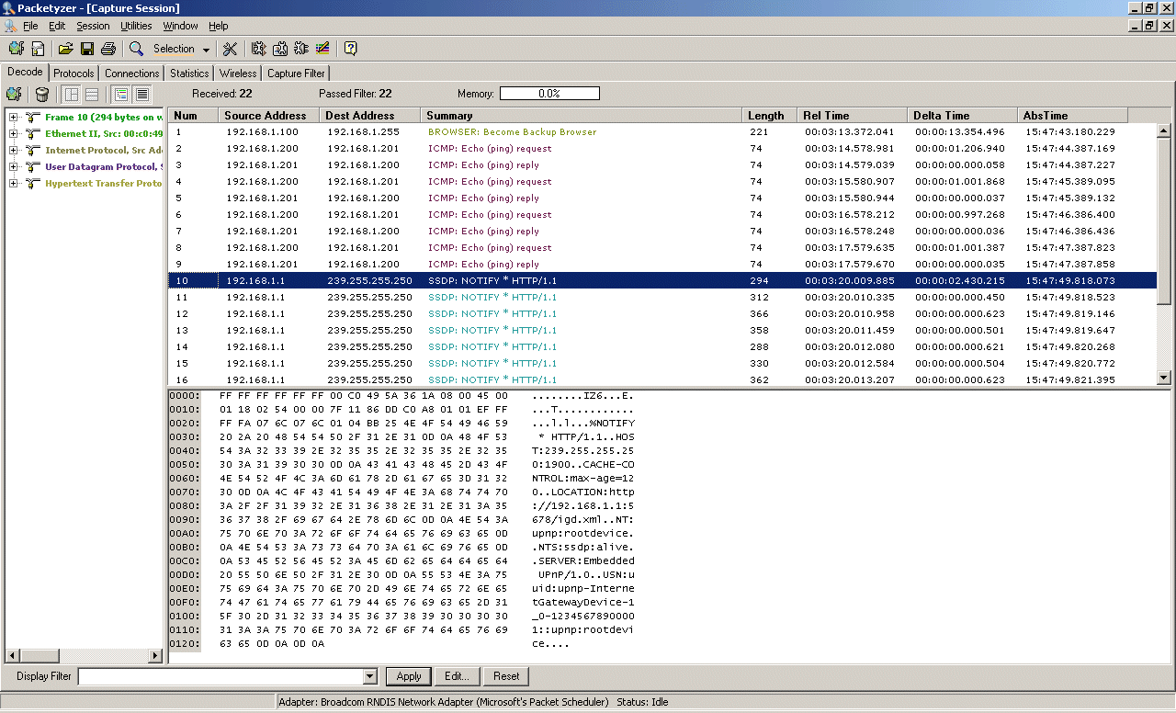Open the Edit menu
1176x713 pixels.
(x=57, y=26)
